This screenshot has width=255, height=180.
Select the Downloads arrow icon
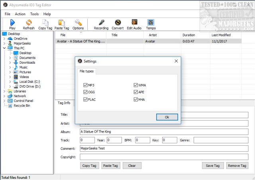click(x=16, y=63)
